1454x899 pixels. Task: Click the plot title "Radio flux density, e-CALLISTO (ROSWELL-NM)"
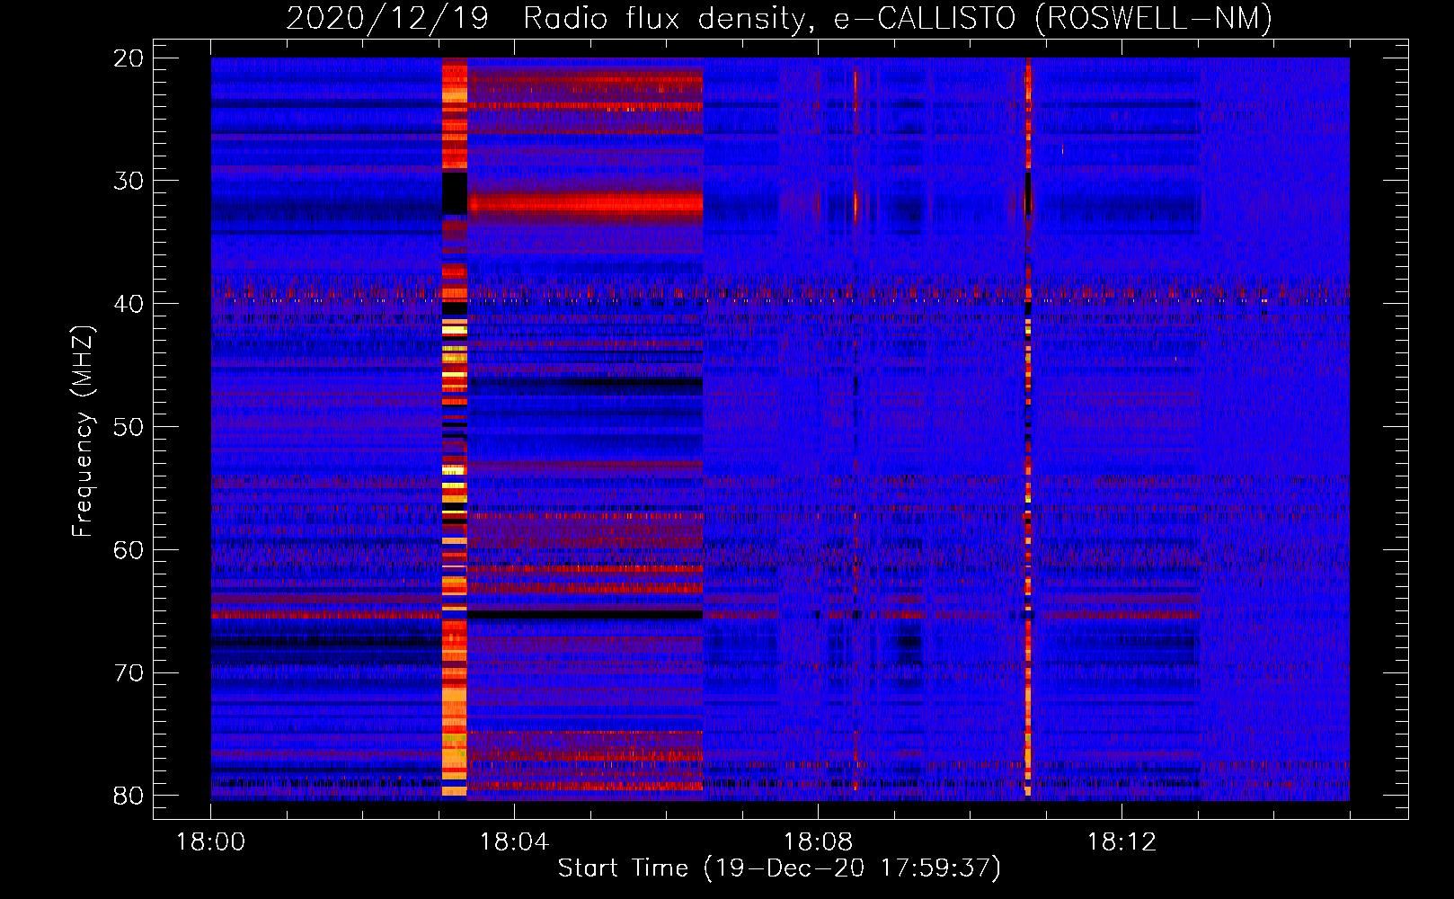pos(898,18)
